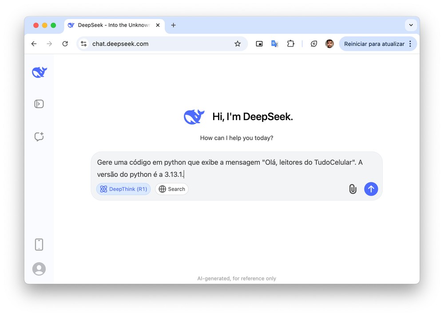Screen dimensions: 444x316
Task: Open the Chrome profile photo
Action: (329, 44)
